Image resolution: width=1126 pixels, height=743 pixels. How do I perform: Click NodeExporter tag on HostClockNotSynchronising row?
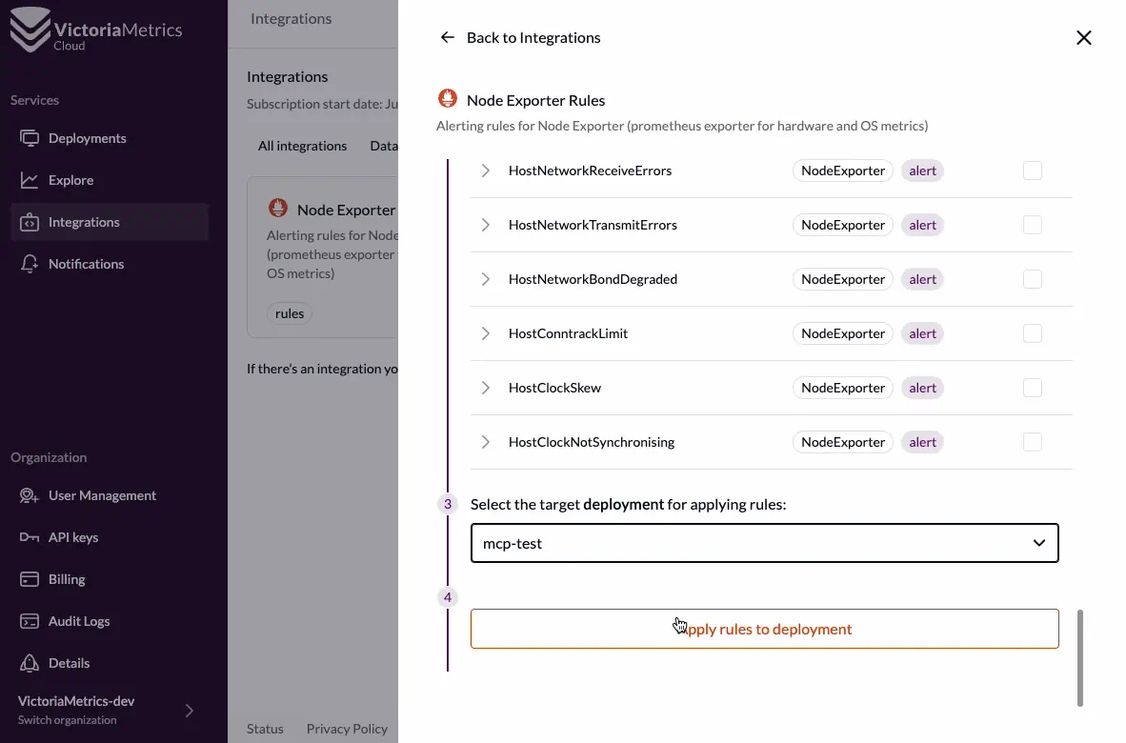842,442
